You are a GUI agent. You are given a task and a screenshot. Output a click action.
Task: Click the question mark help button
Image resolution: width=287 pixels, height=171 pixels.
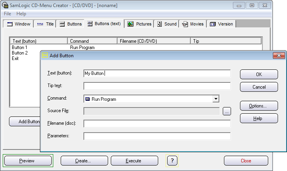[172, 160]
